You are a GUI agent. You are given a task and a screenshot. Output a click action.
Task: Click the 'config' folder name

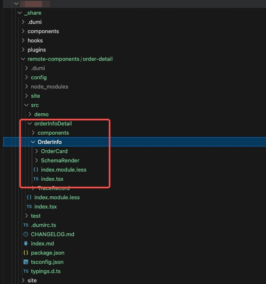point(39,77)
